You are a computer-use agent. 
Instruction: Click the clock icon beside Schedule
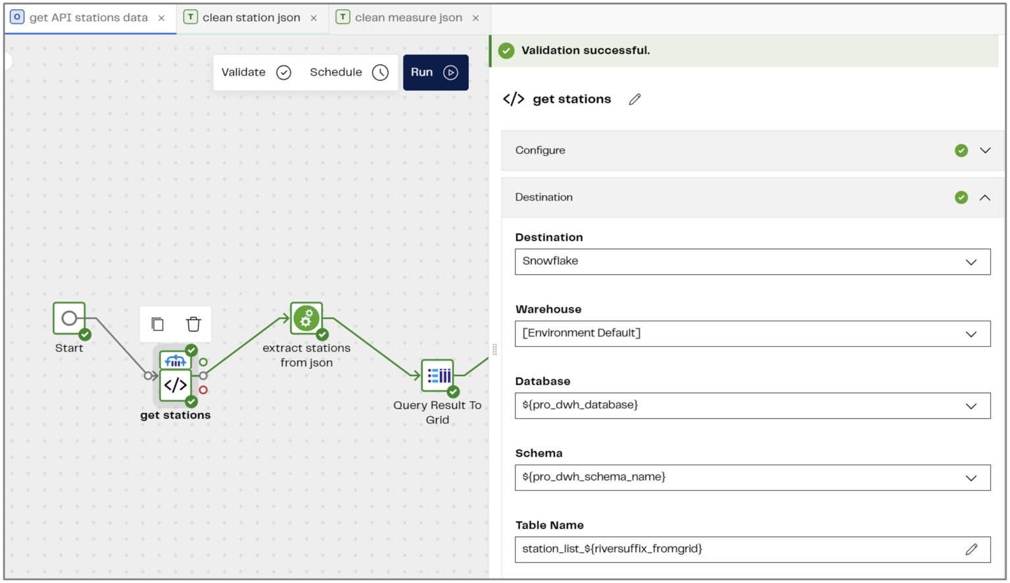pos(380,72)
